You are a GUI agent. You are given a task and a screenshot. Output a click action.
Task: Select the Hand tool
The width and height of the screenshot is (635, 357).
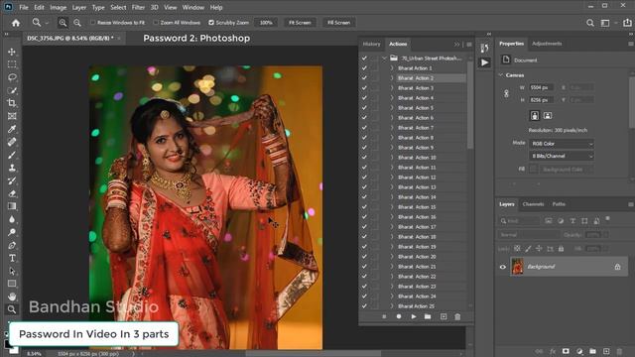click(x=12, y=297)
